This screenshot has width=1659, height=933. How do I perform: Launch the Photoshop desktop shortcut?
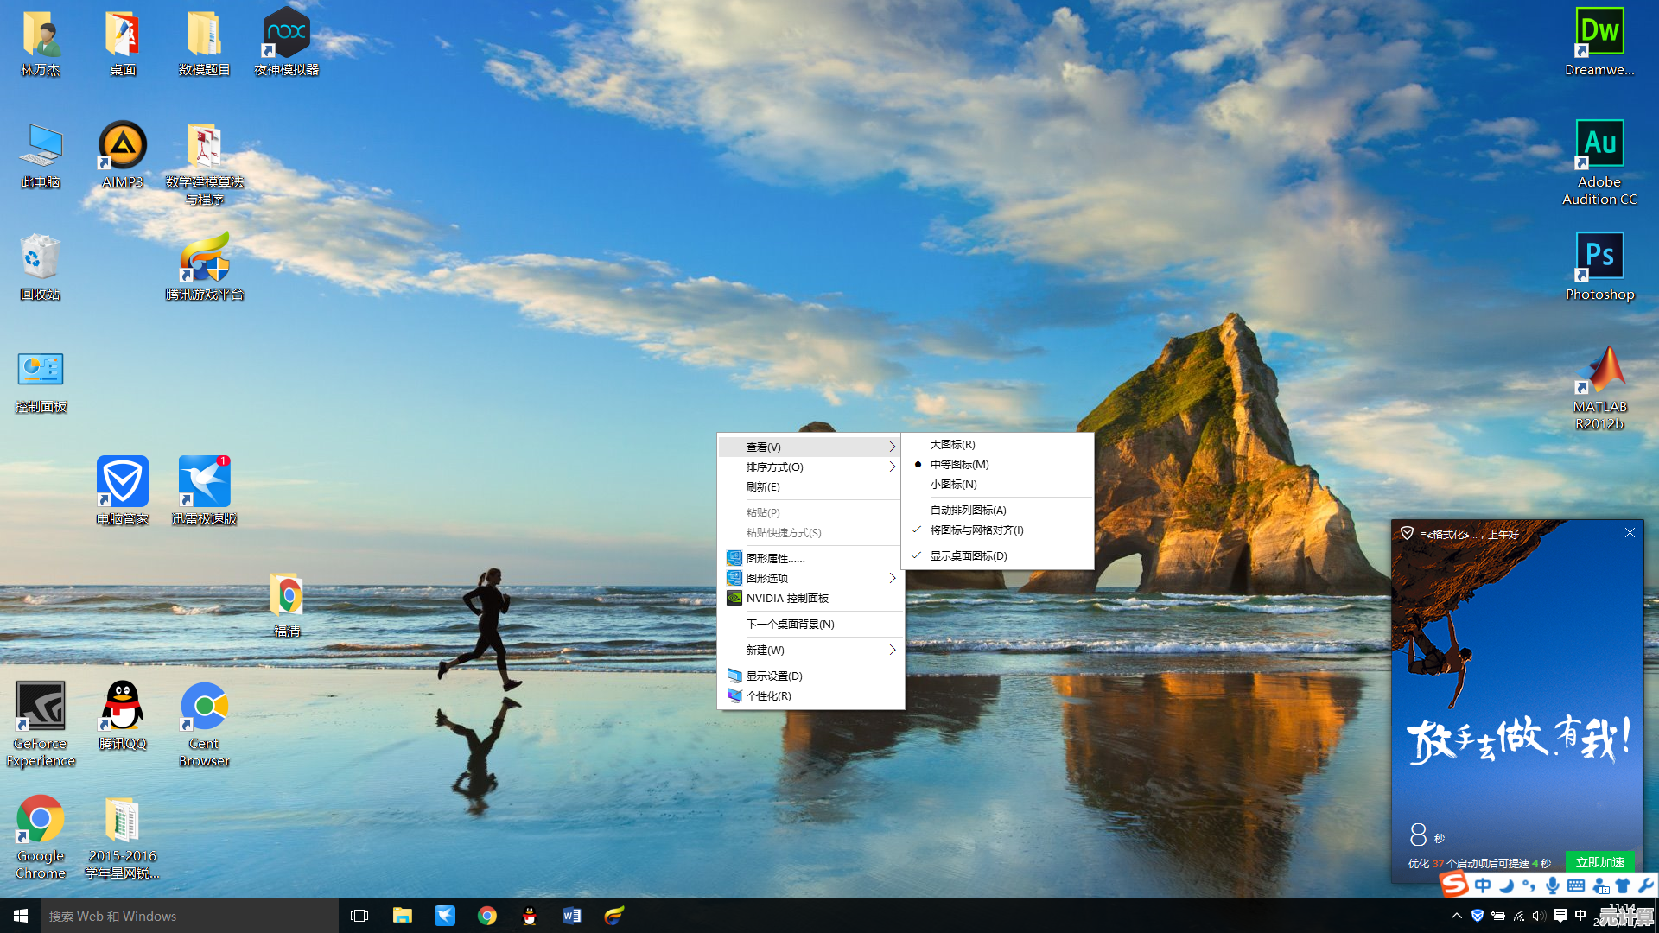(x=1599, y=257)
